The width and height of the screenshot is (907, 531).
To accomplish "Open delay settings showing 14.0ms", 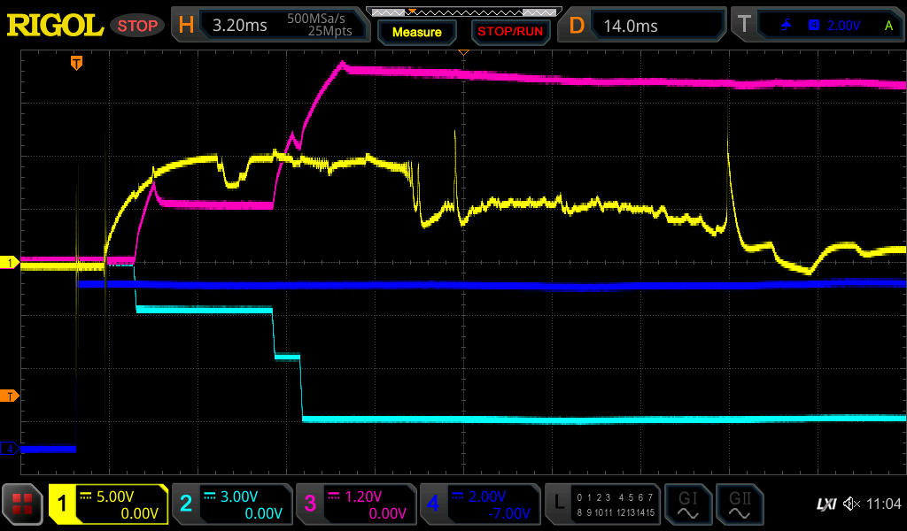I will [645, 26].
